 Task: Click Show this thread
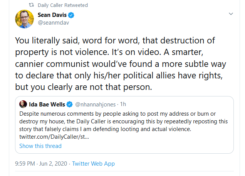coord(40,146)
